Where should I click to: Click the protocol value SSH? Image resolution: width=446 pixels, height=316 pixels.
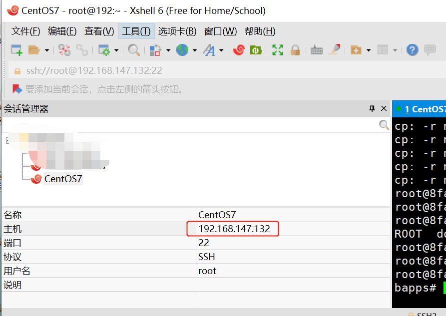click(x=293, y=257)
